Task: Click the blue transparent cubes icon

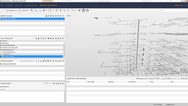Action: point(36,11)
